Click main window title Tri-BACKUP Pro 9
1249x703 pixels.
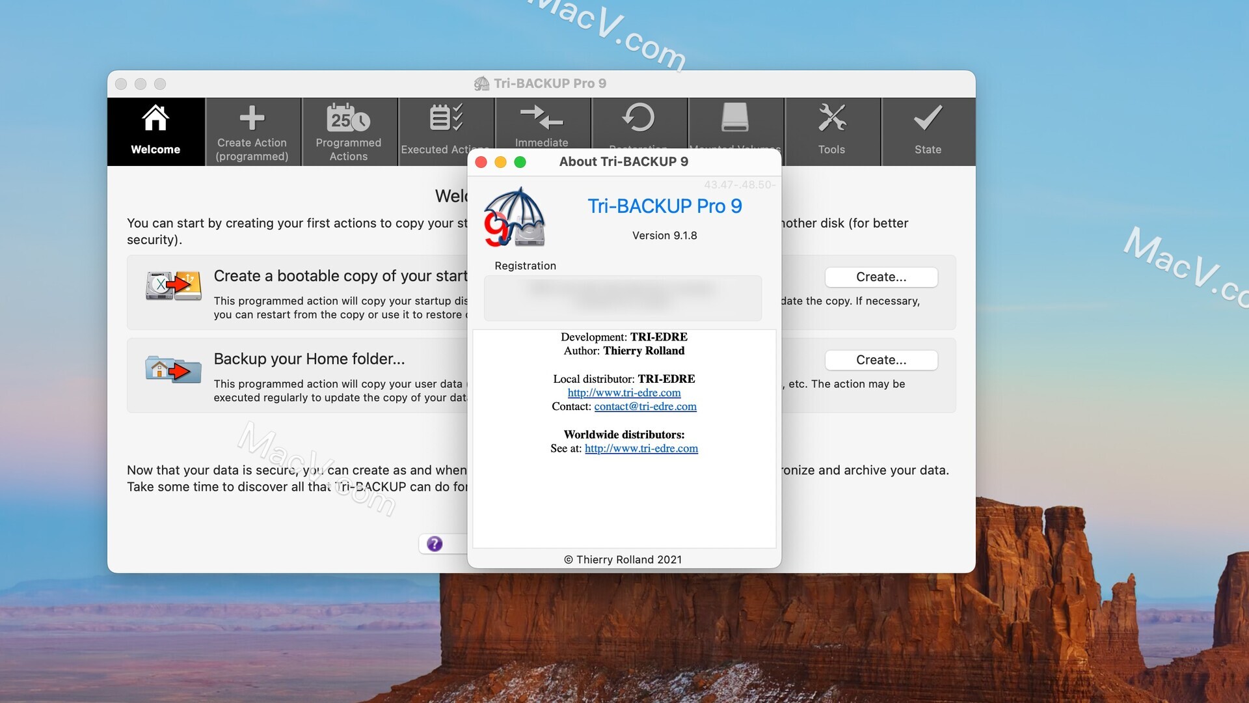point(550,83)
